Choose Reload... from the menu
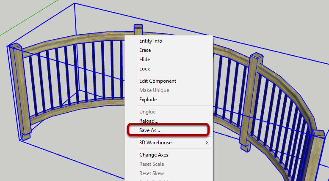Image resolution: width=329 pixels, height=181 pixels. 149,121
